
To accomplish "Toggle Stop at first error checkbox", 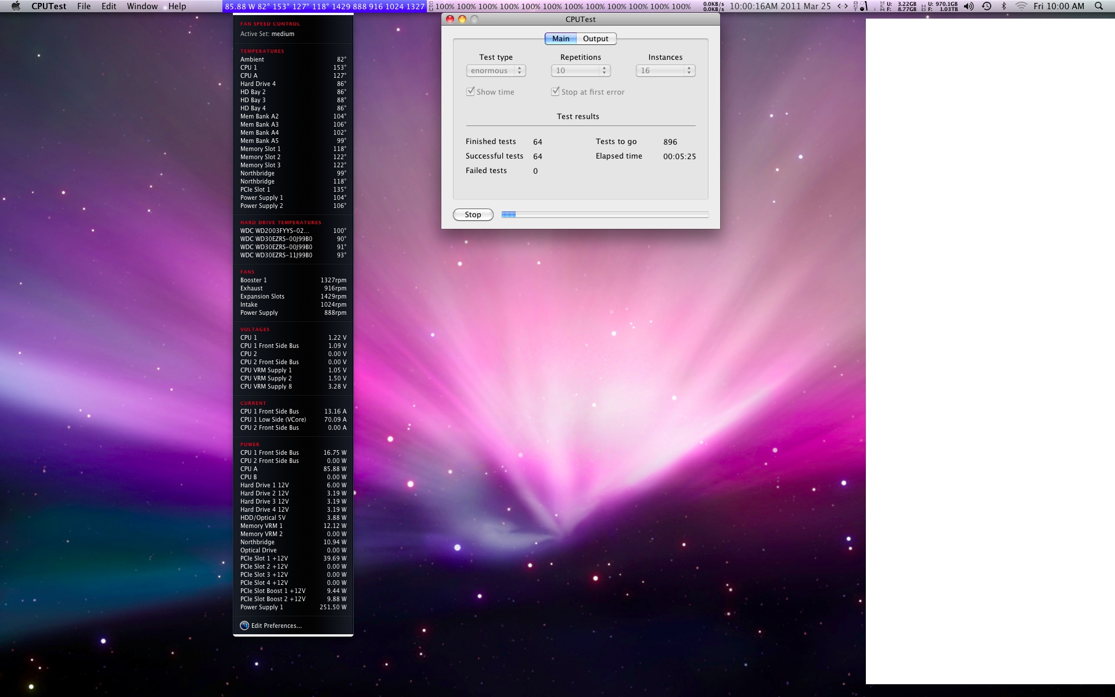I will [x=556, y=92].
